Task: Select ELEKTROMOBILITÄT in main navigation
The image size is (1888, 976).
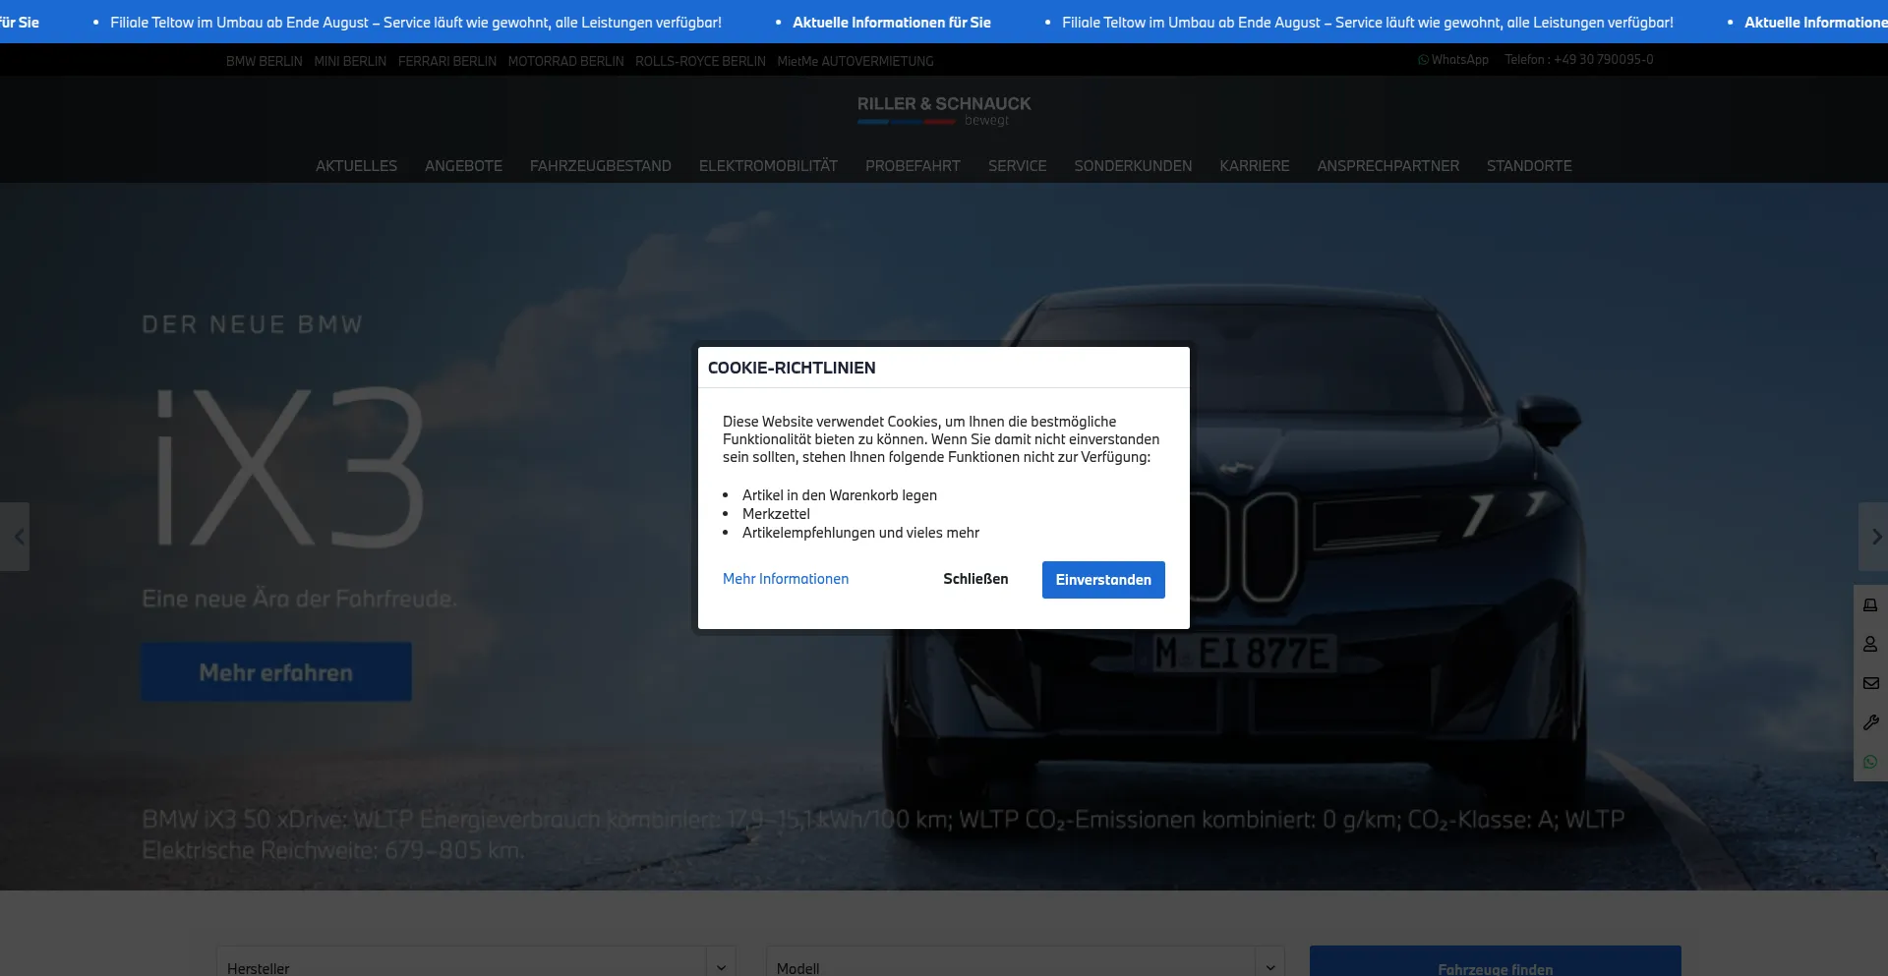Action: [768, 166]
